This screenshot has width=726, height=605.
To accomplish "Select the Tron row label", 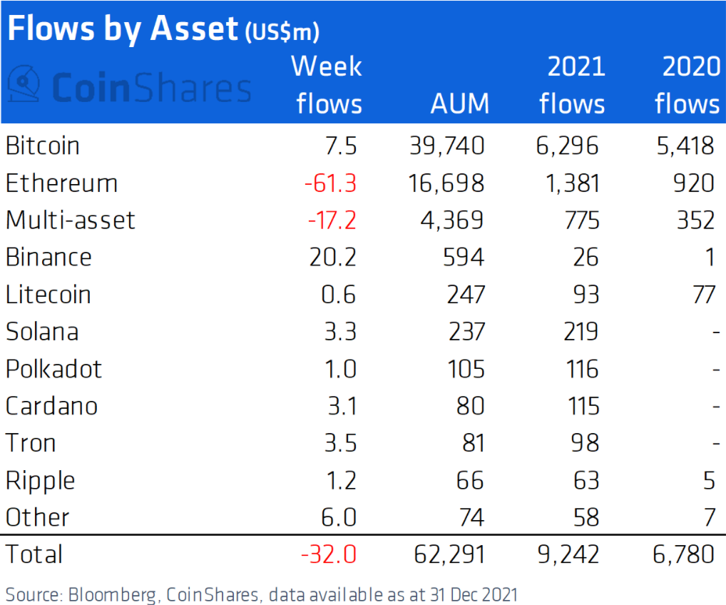I will tap(31, 443).
